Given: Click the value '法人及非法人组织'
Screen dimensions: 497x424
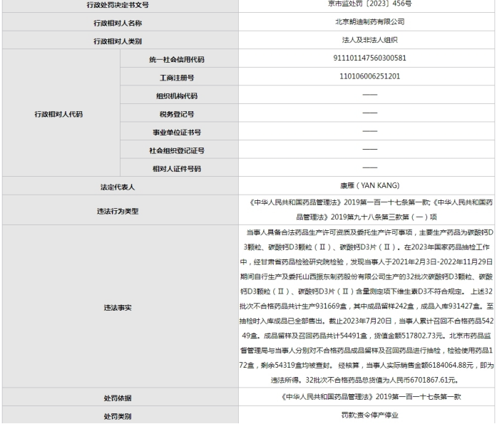Looking at the screenshot, I should pos(369,40).
